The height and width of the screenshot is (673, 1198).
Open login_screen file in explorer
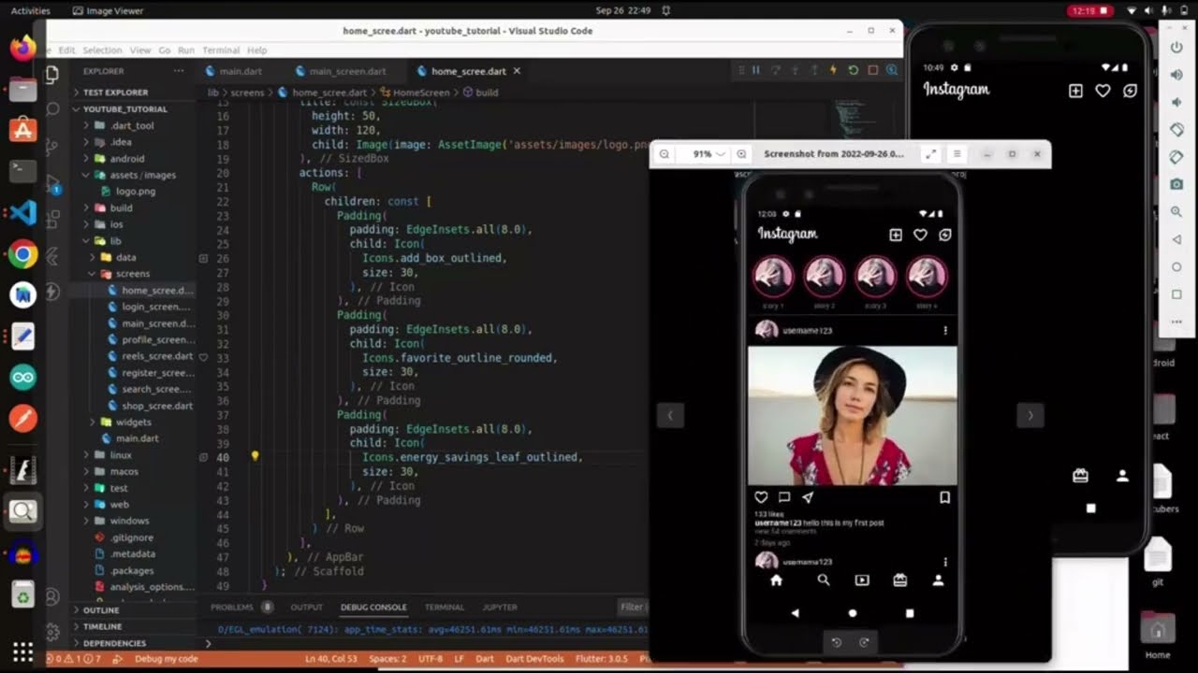(155, 307)
